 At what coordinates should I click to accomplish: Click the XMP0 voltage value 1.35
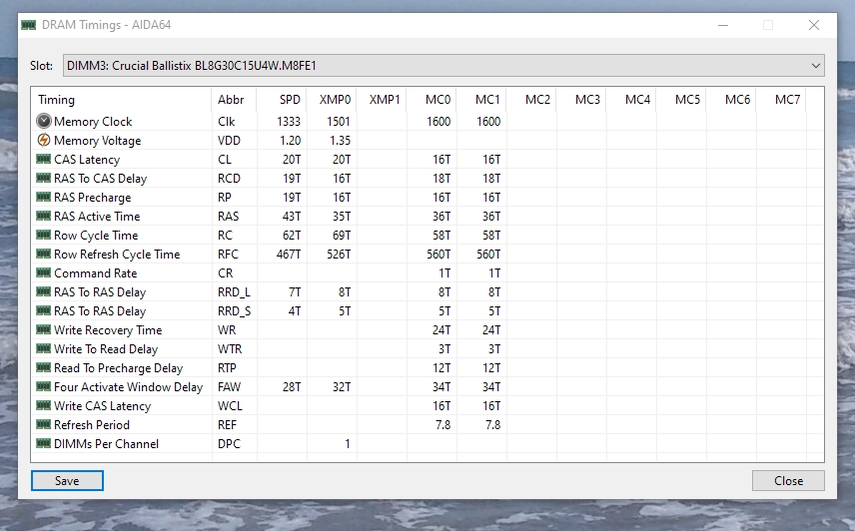(340, 141)
